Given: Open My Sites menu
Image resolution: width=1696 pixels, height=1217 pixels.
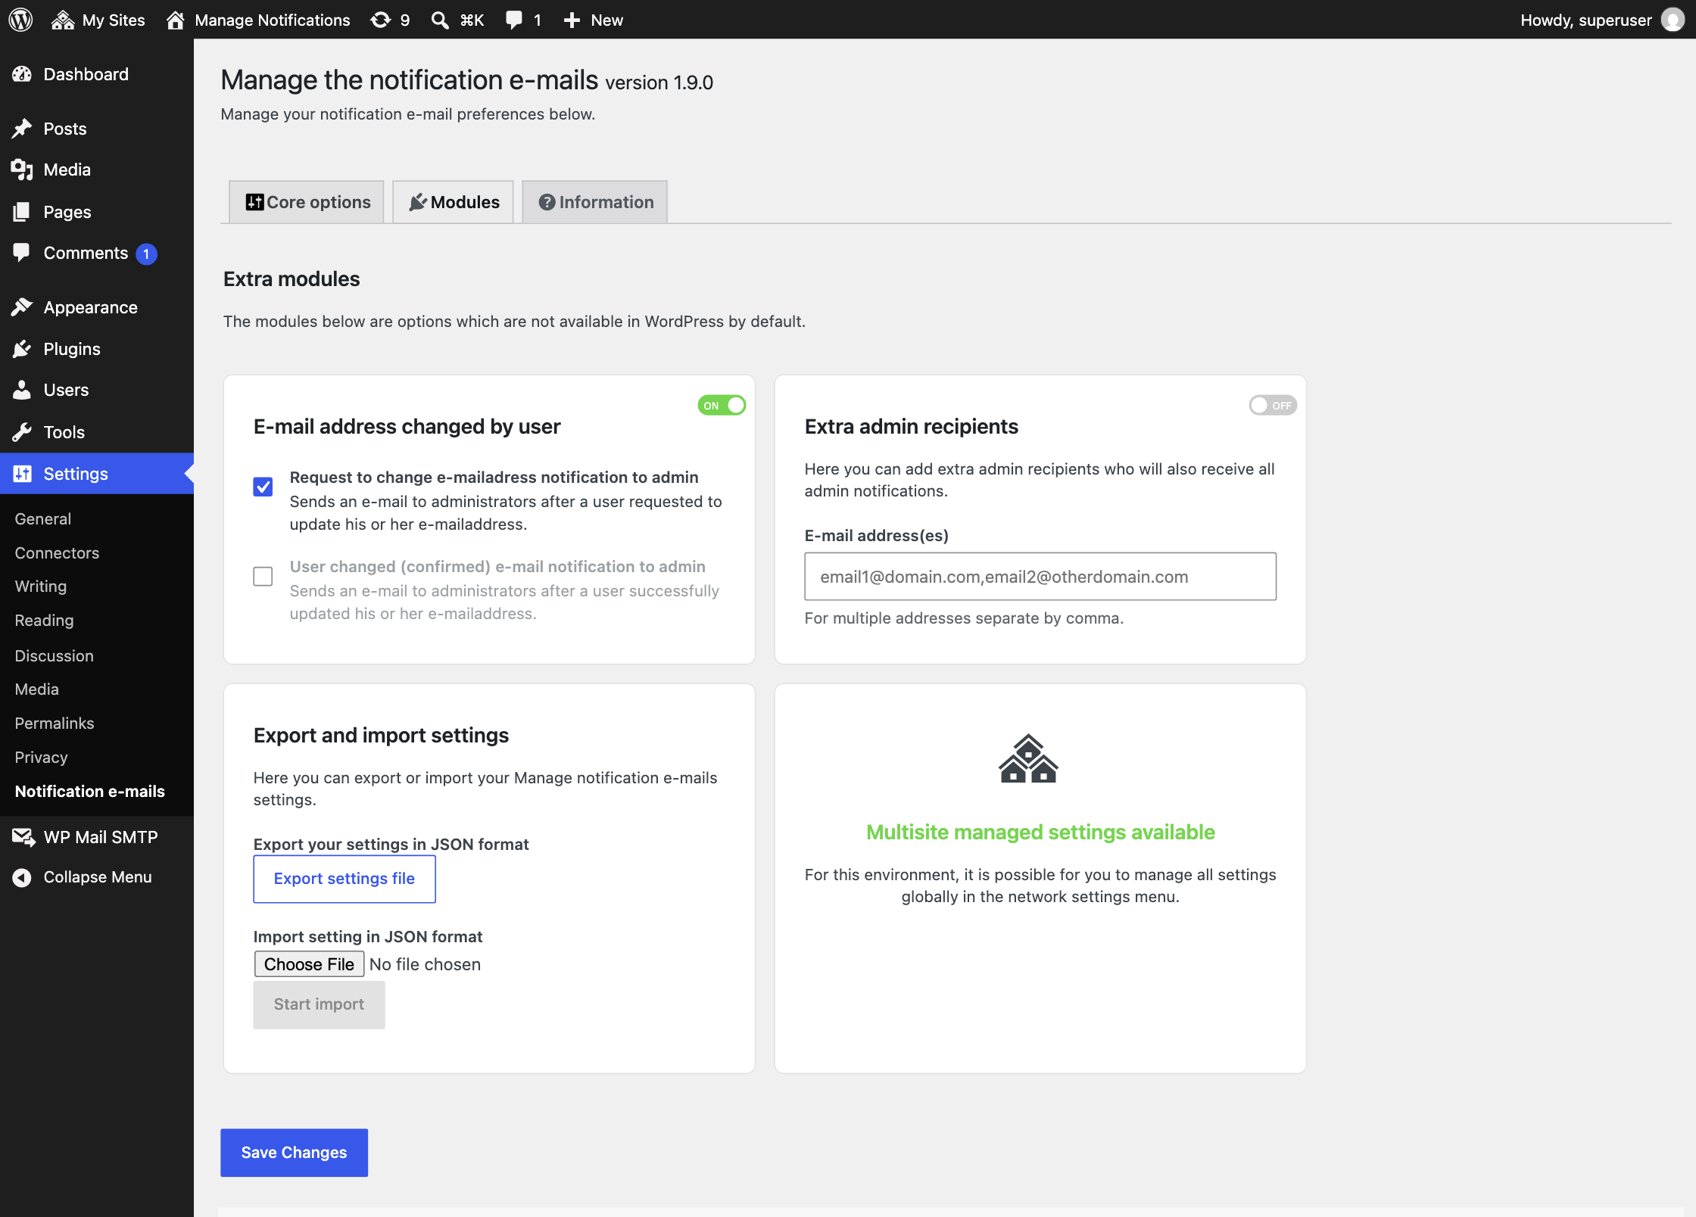Looking at the screenshot, I should (98, 20).
